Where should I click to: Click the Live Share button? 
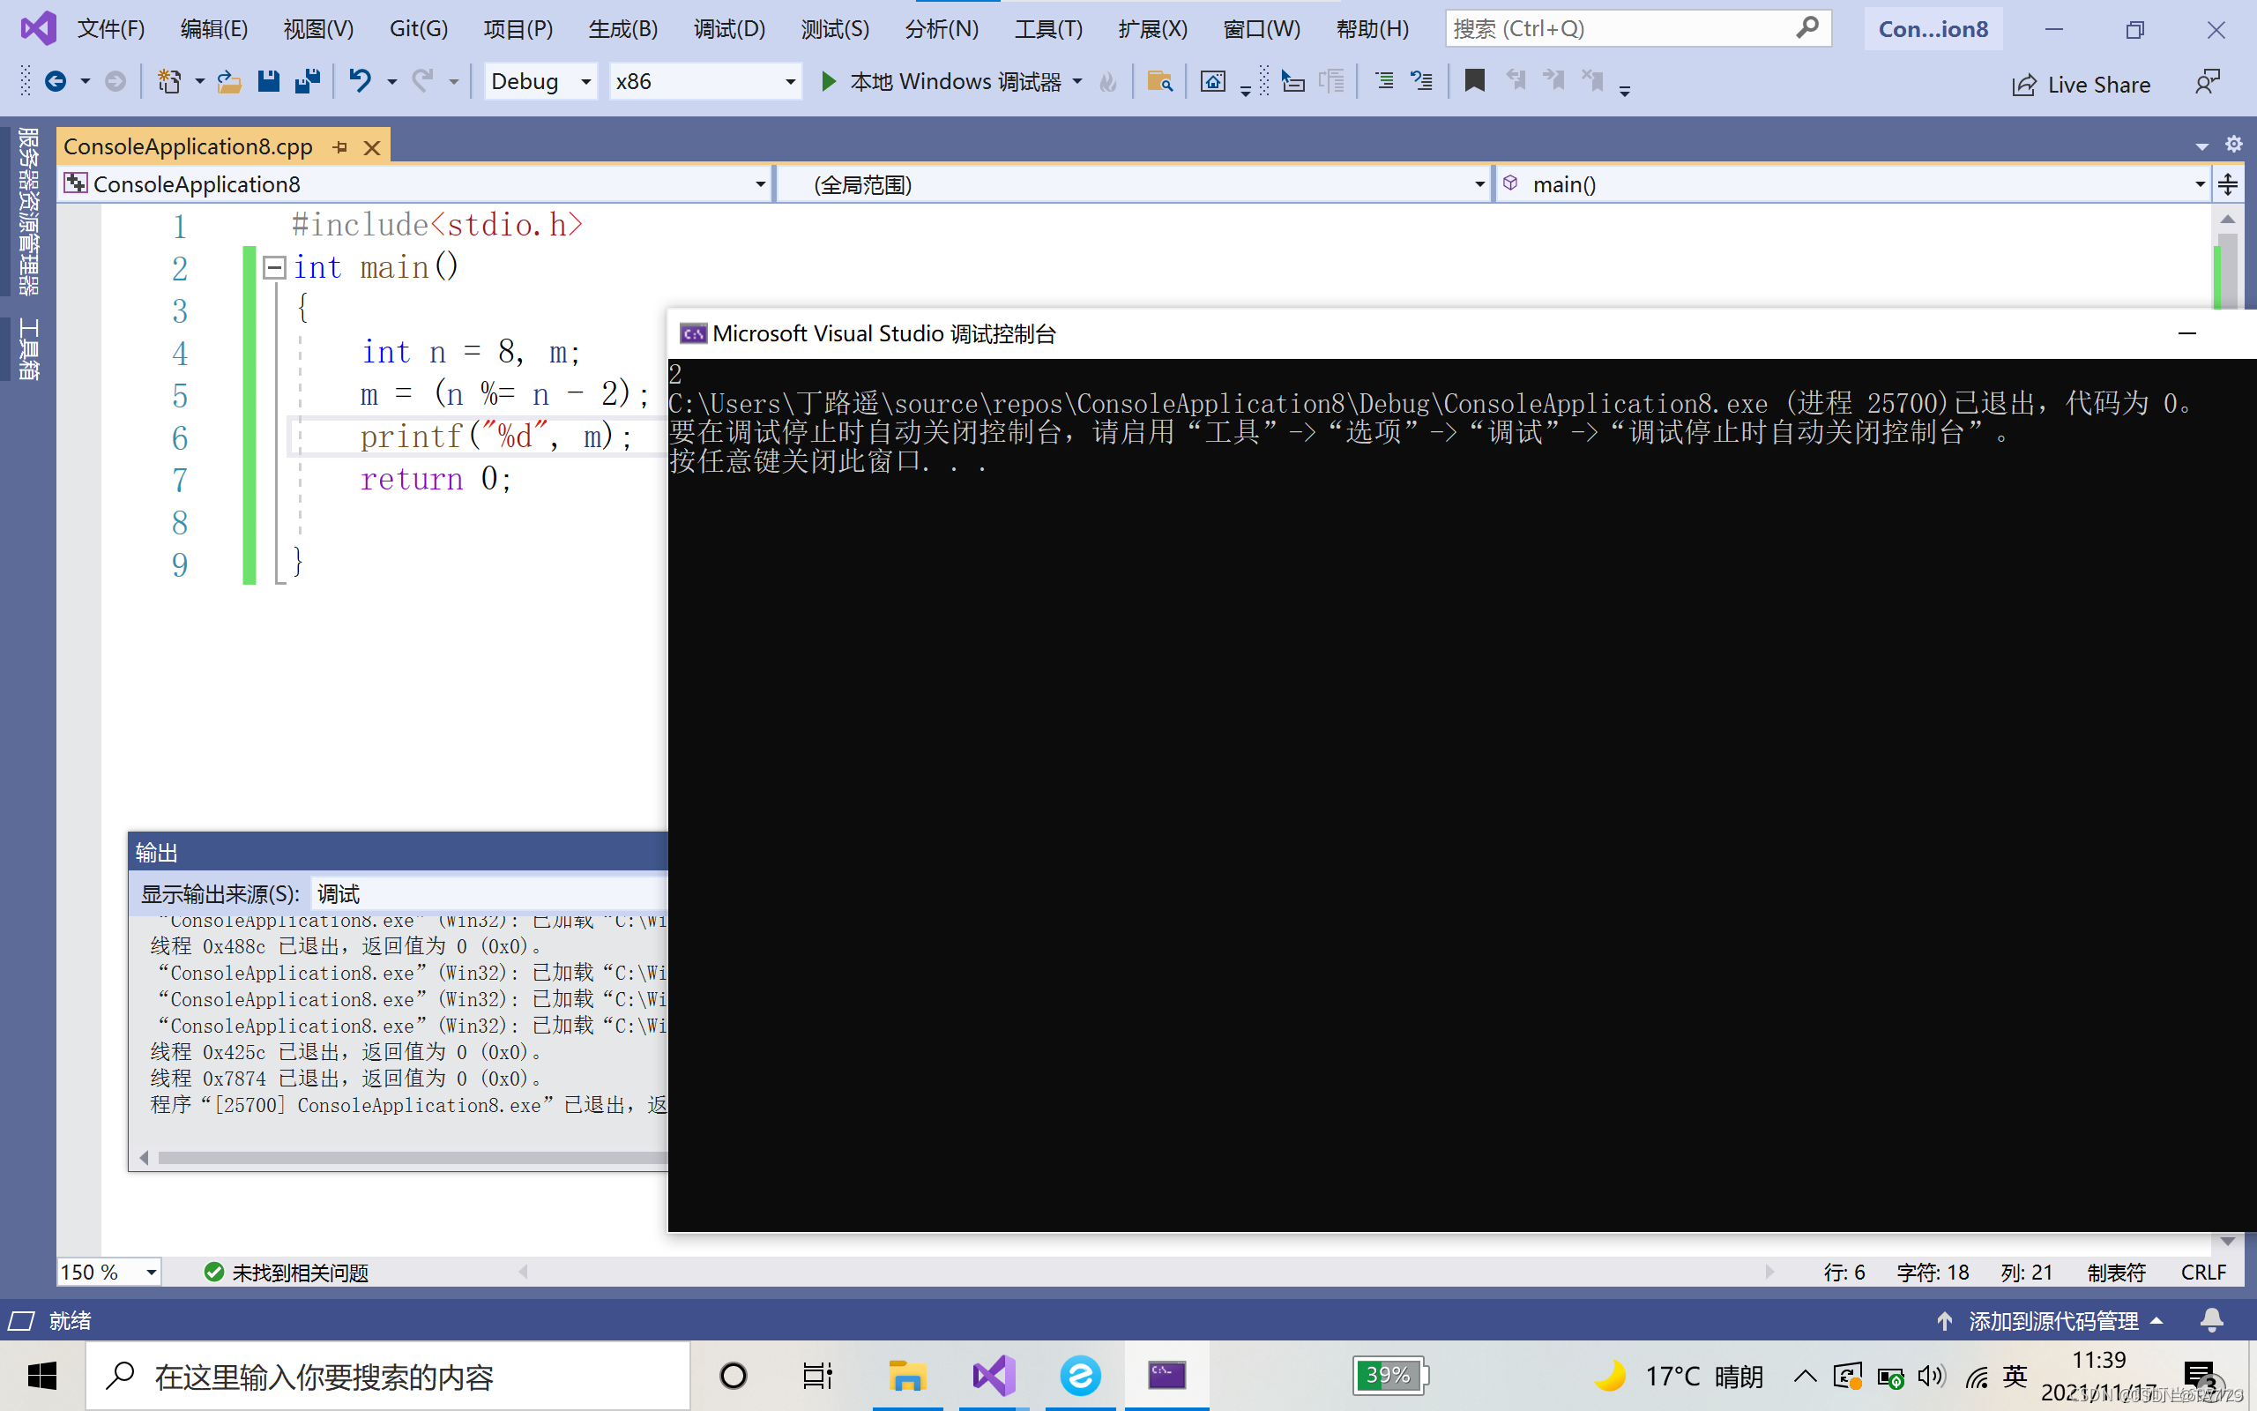point(2081,85)
